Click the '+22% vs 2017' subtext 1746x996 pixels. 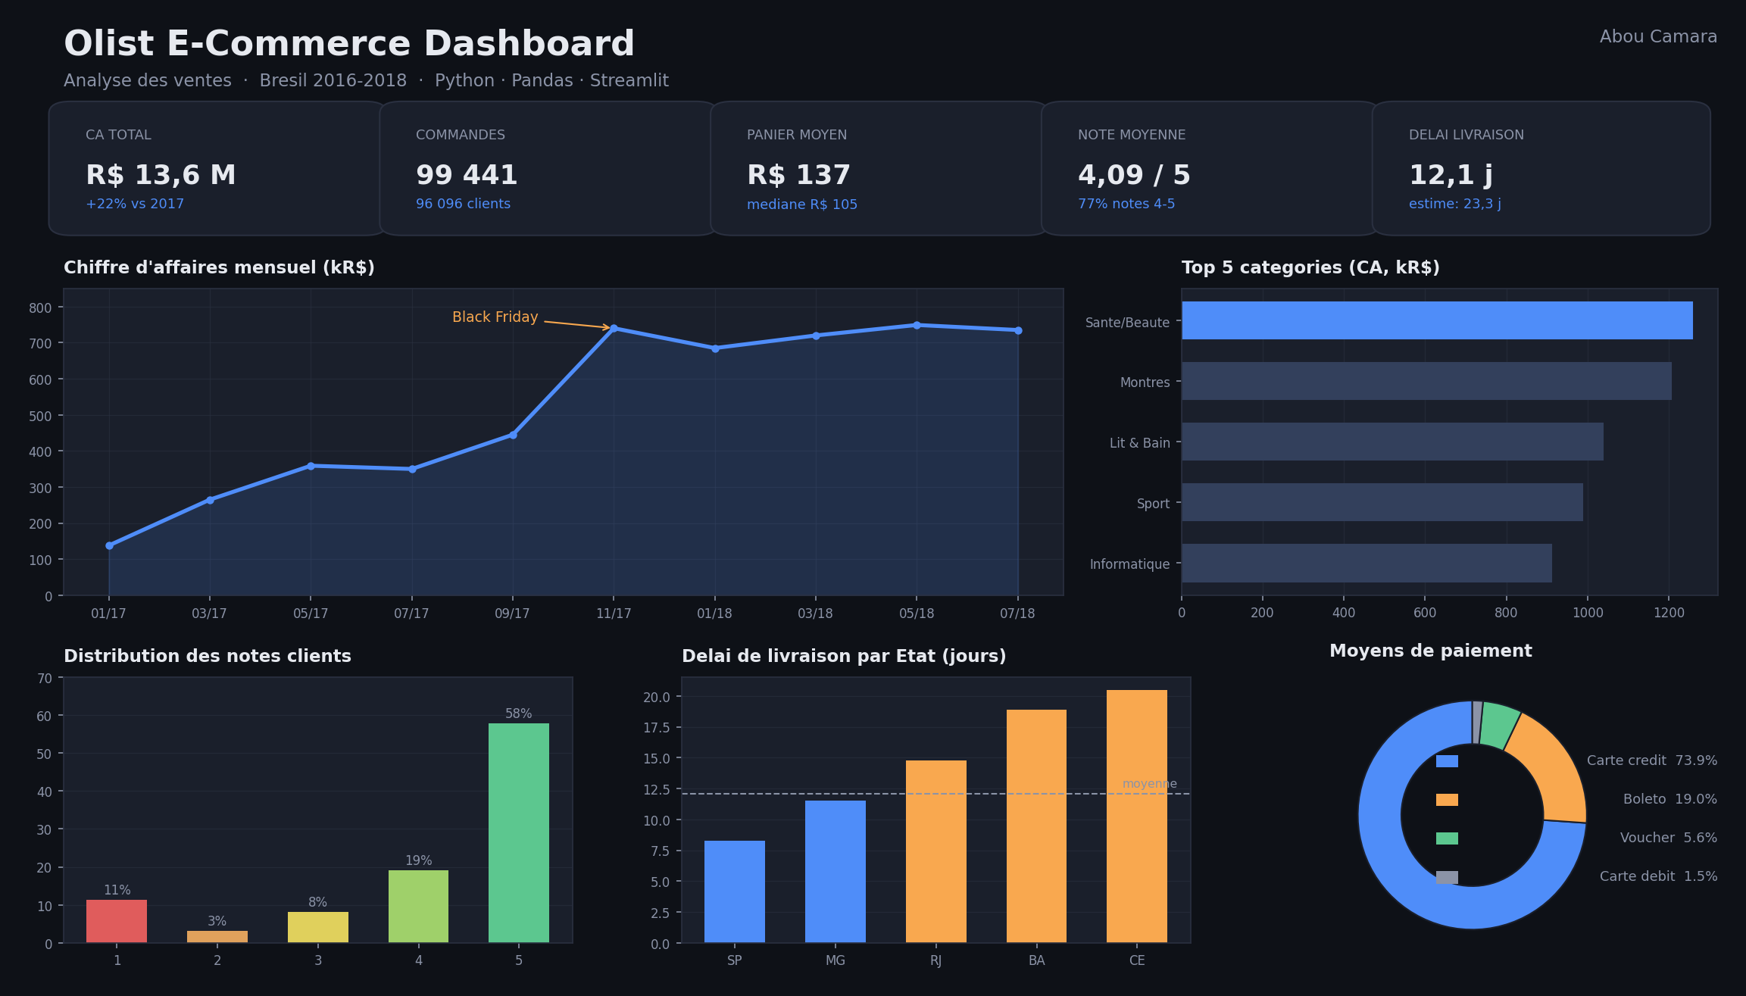(x=135, y=204)
